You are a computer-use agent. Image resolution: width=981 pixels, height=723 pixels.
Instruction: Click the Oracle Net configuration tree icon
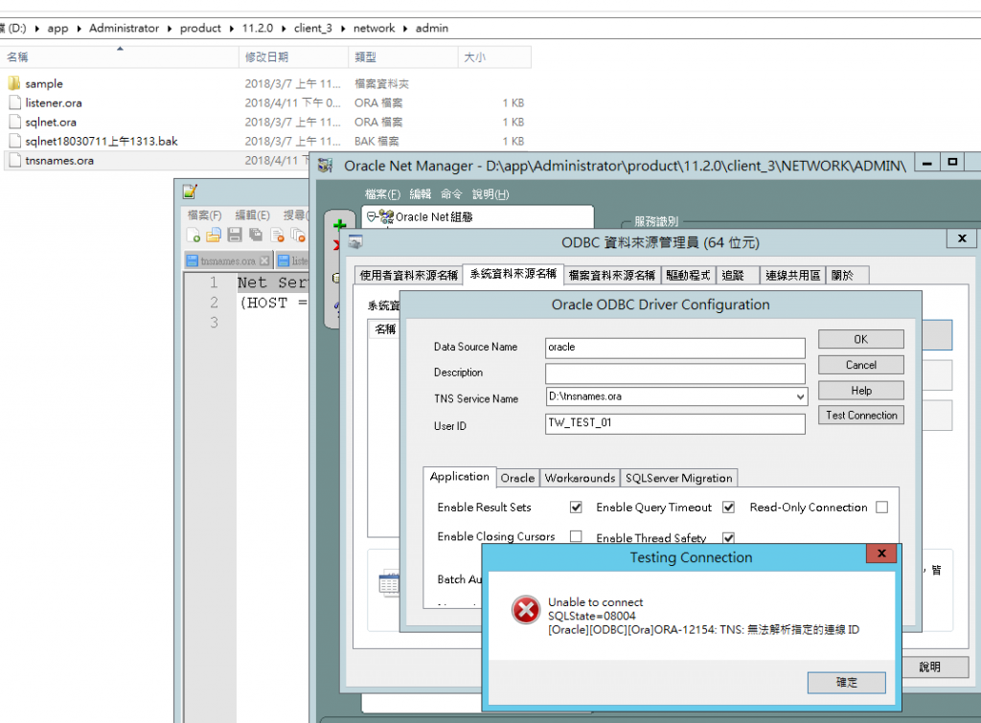[387, 217]
